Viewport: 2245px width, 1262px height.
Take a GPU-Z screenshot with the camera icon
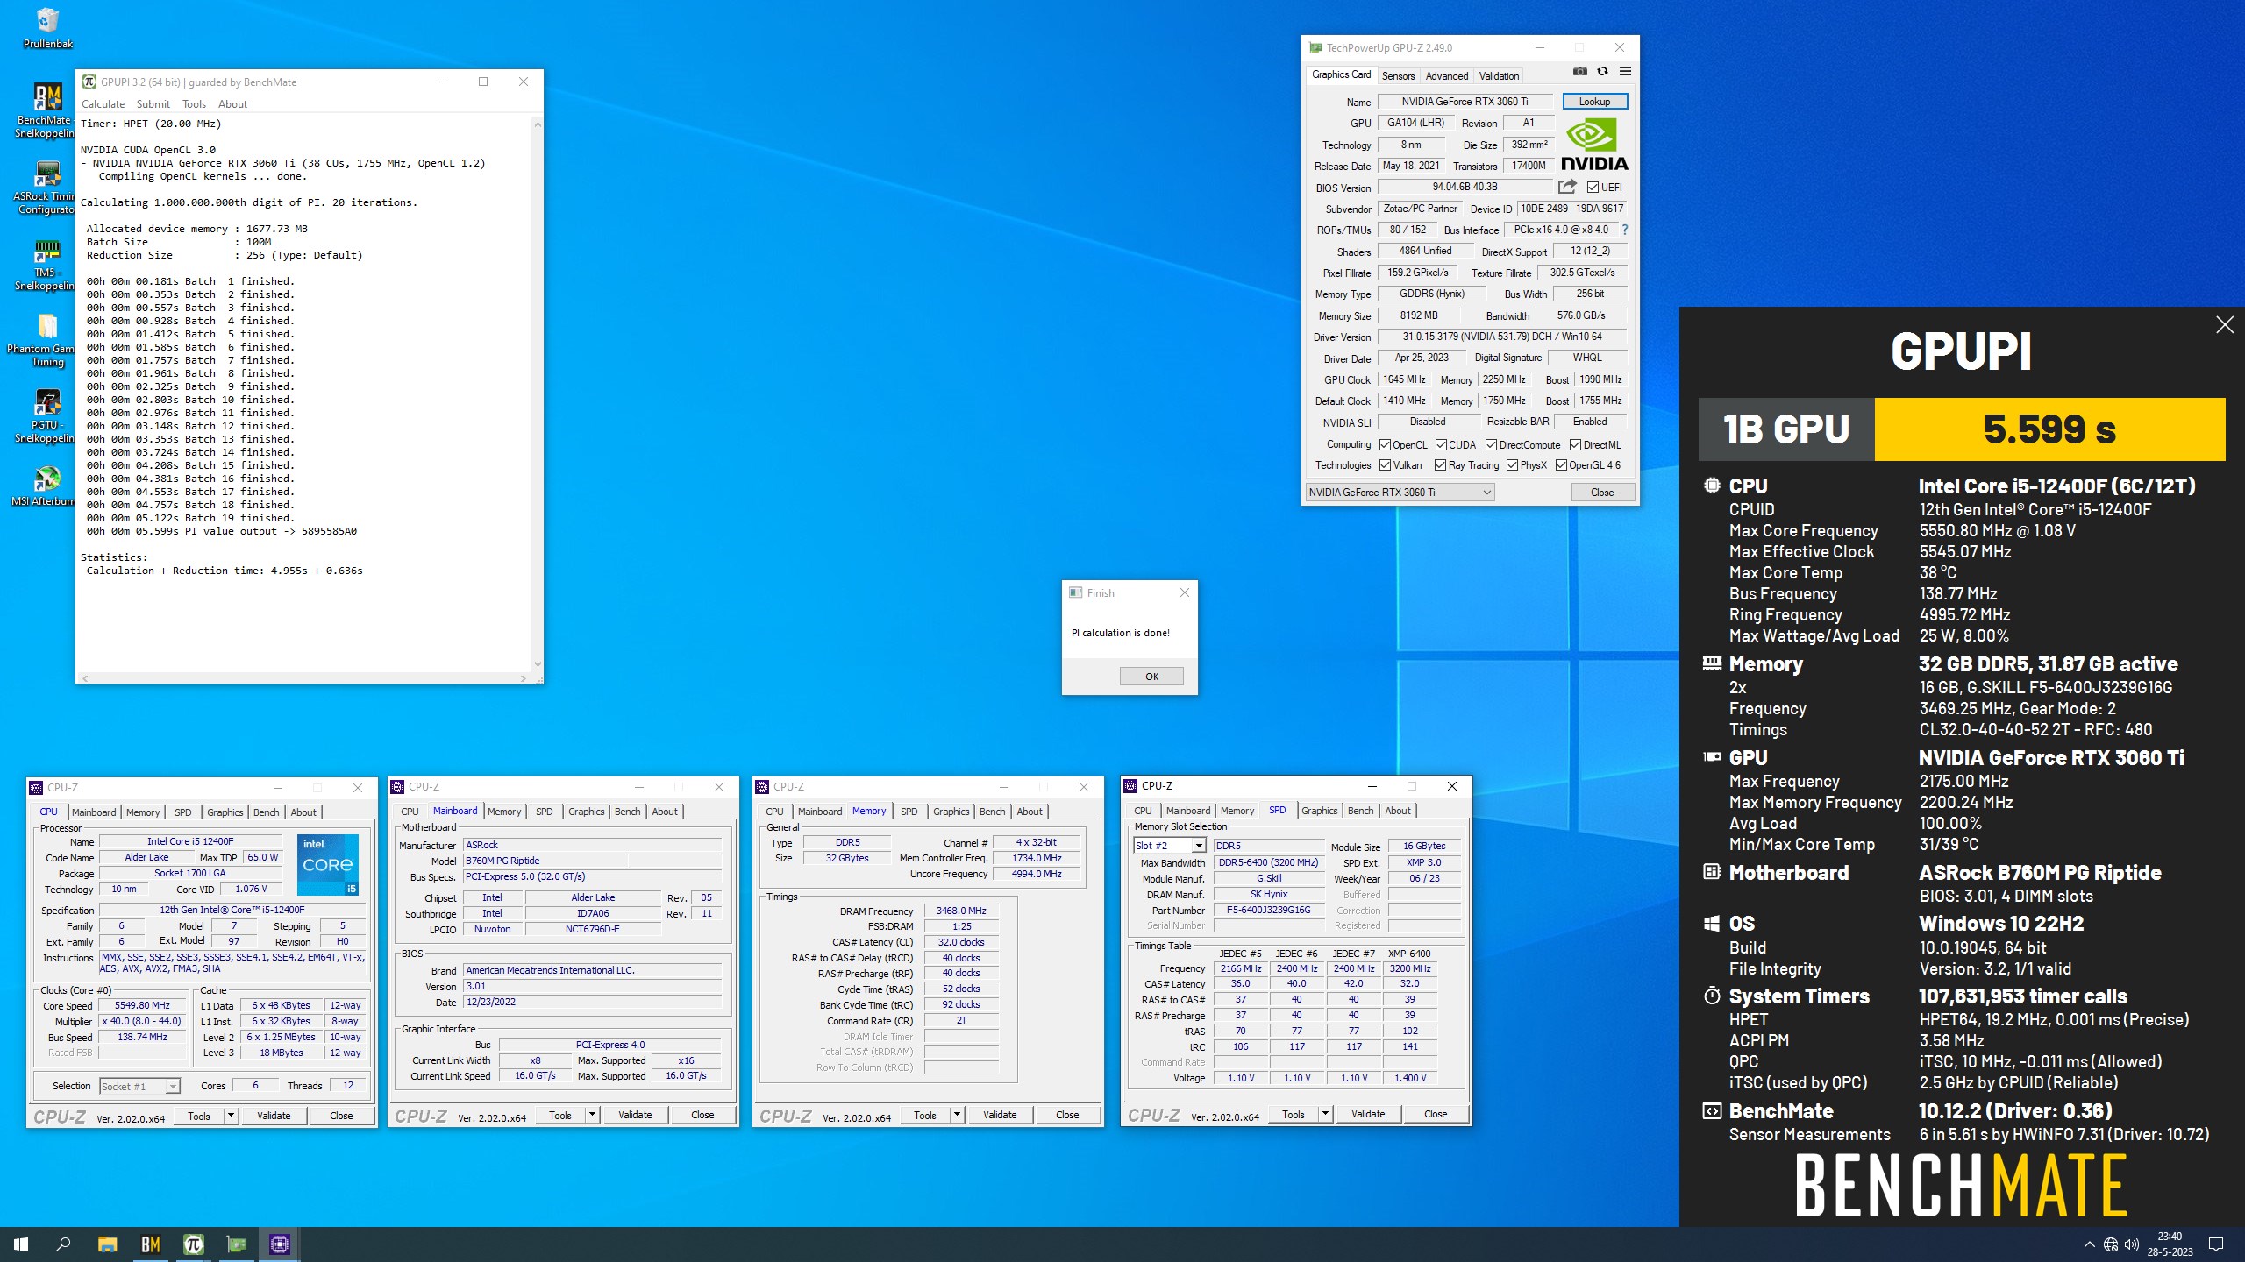tap(1579, 71)
